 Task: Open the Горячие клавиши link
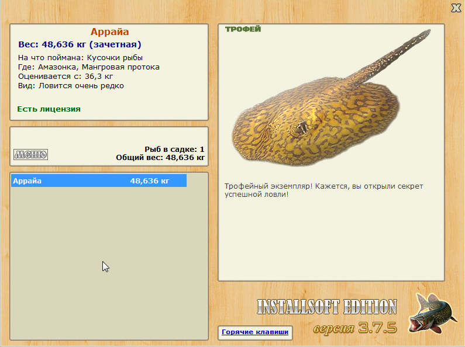point(255,332)
